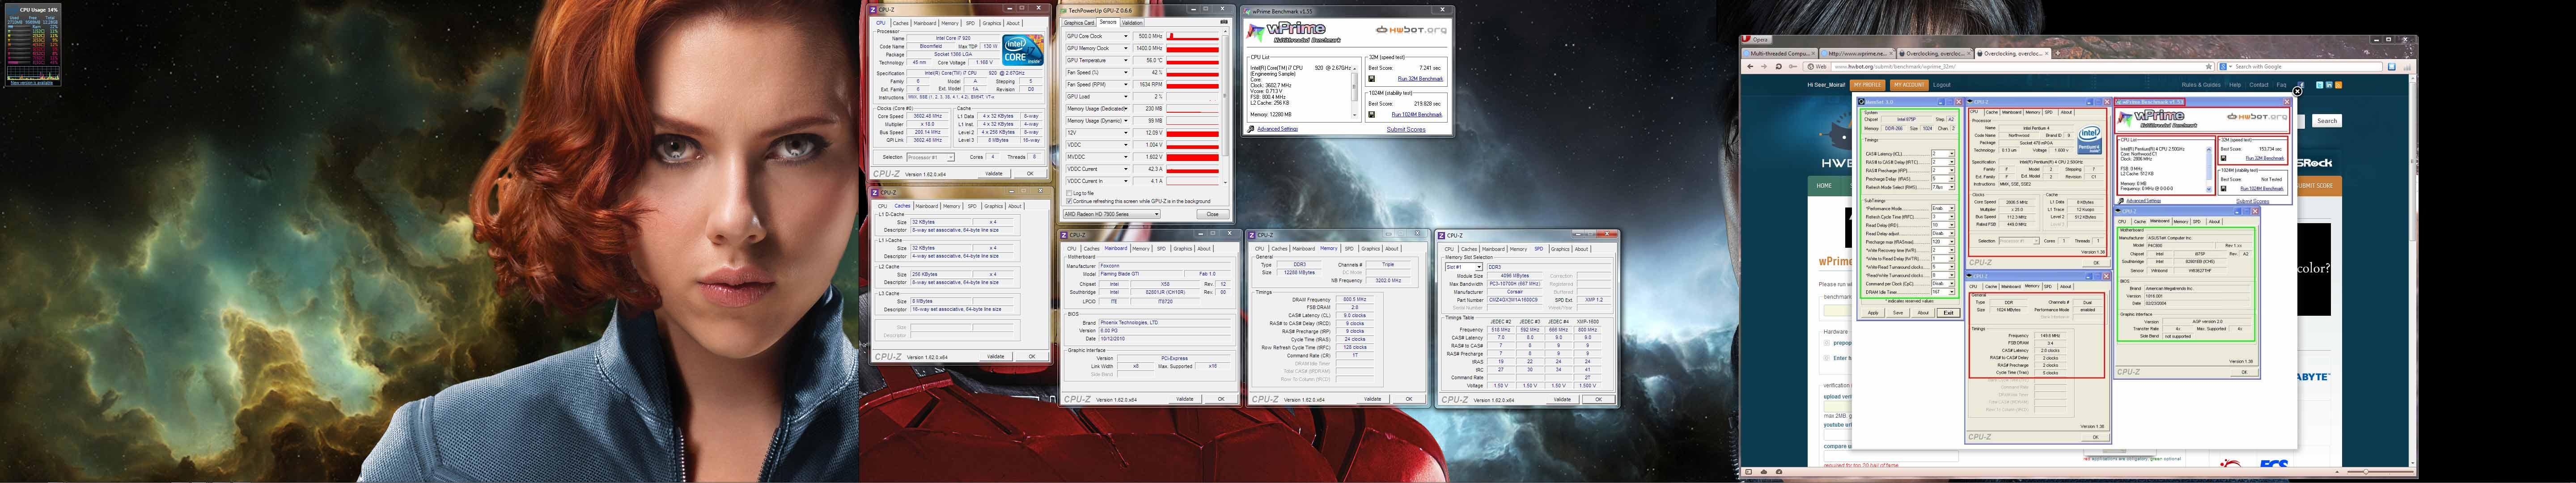The image size is (2576, 483).
Task: Select the active Overclocking Opera tab
Action: [2013, 53]
